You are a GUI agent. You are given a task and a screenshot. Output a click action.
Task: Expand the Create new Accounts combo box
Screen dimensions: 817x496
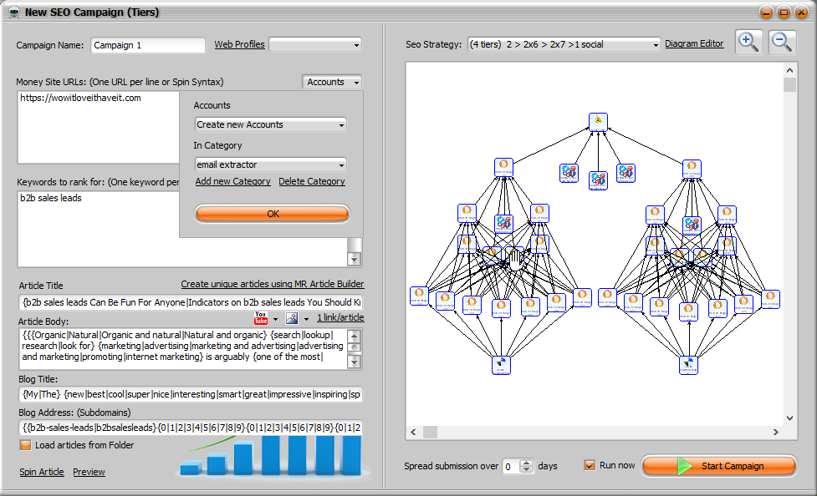[x=270, y=124]
